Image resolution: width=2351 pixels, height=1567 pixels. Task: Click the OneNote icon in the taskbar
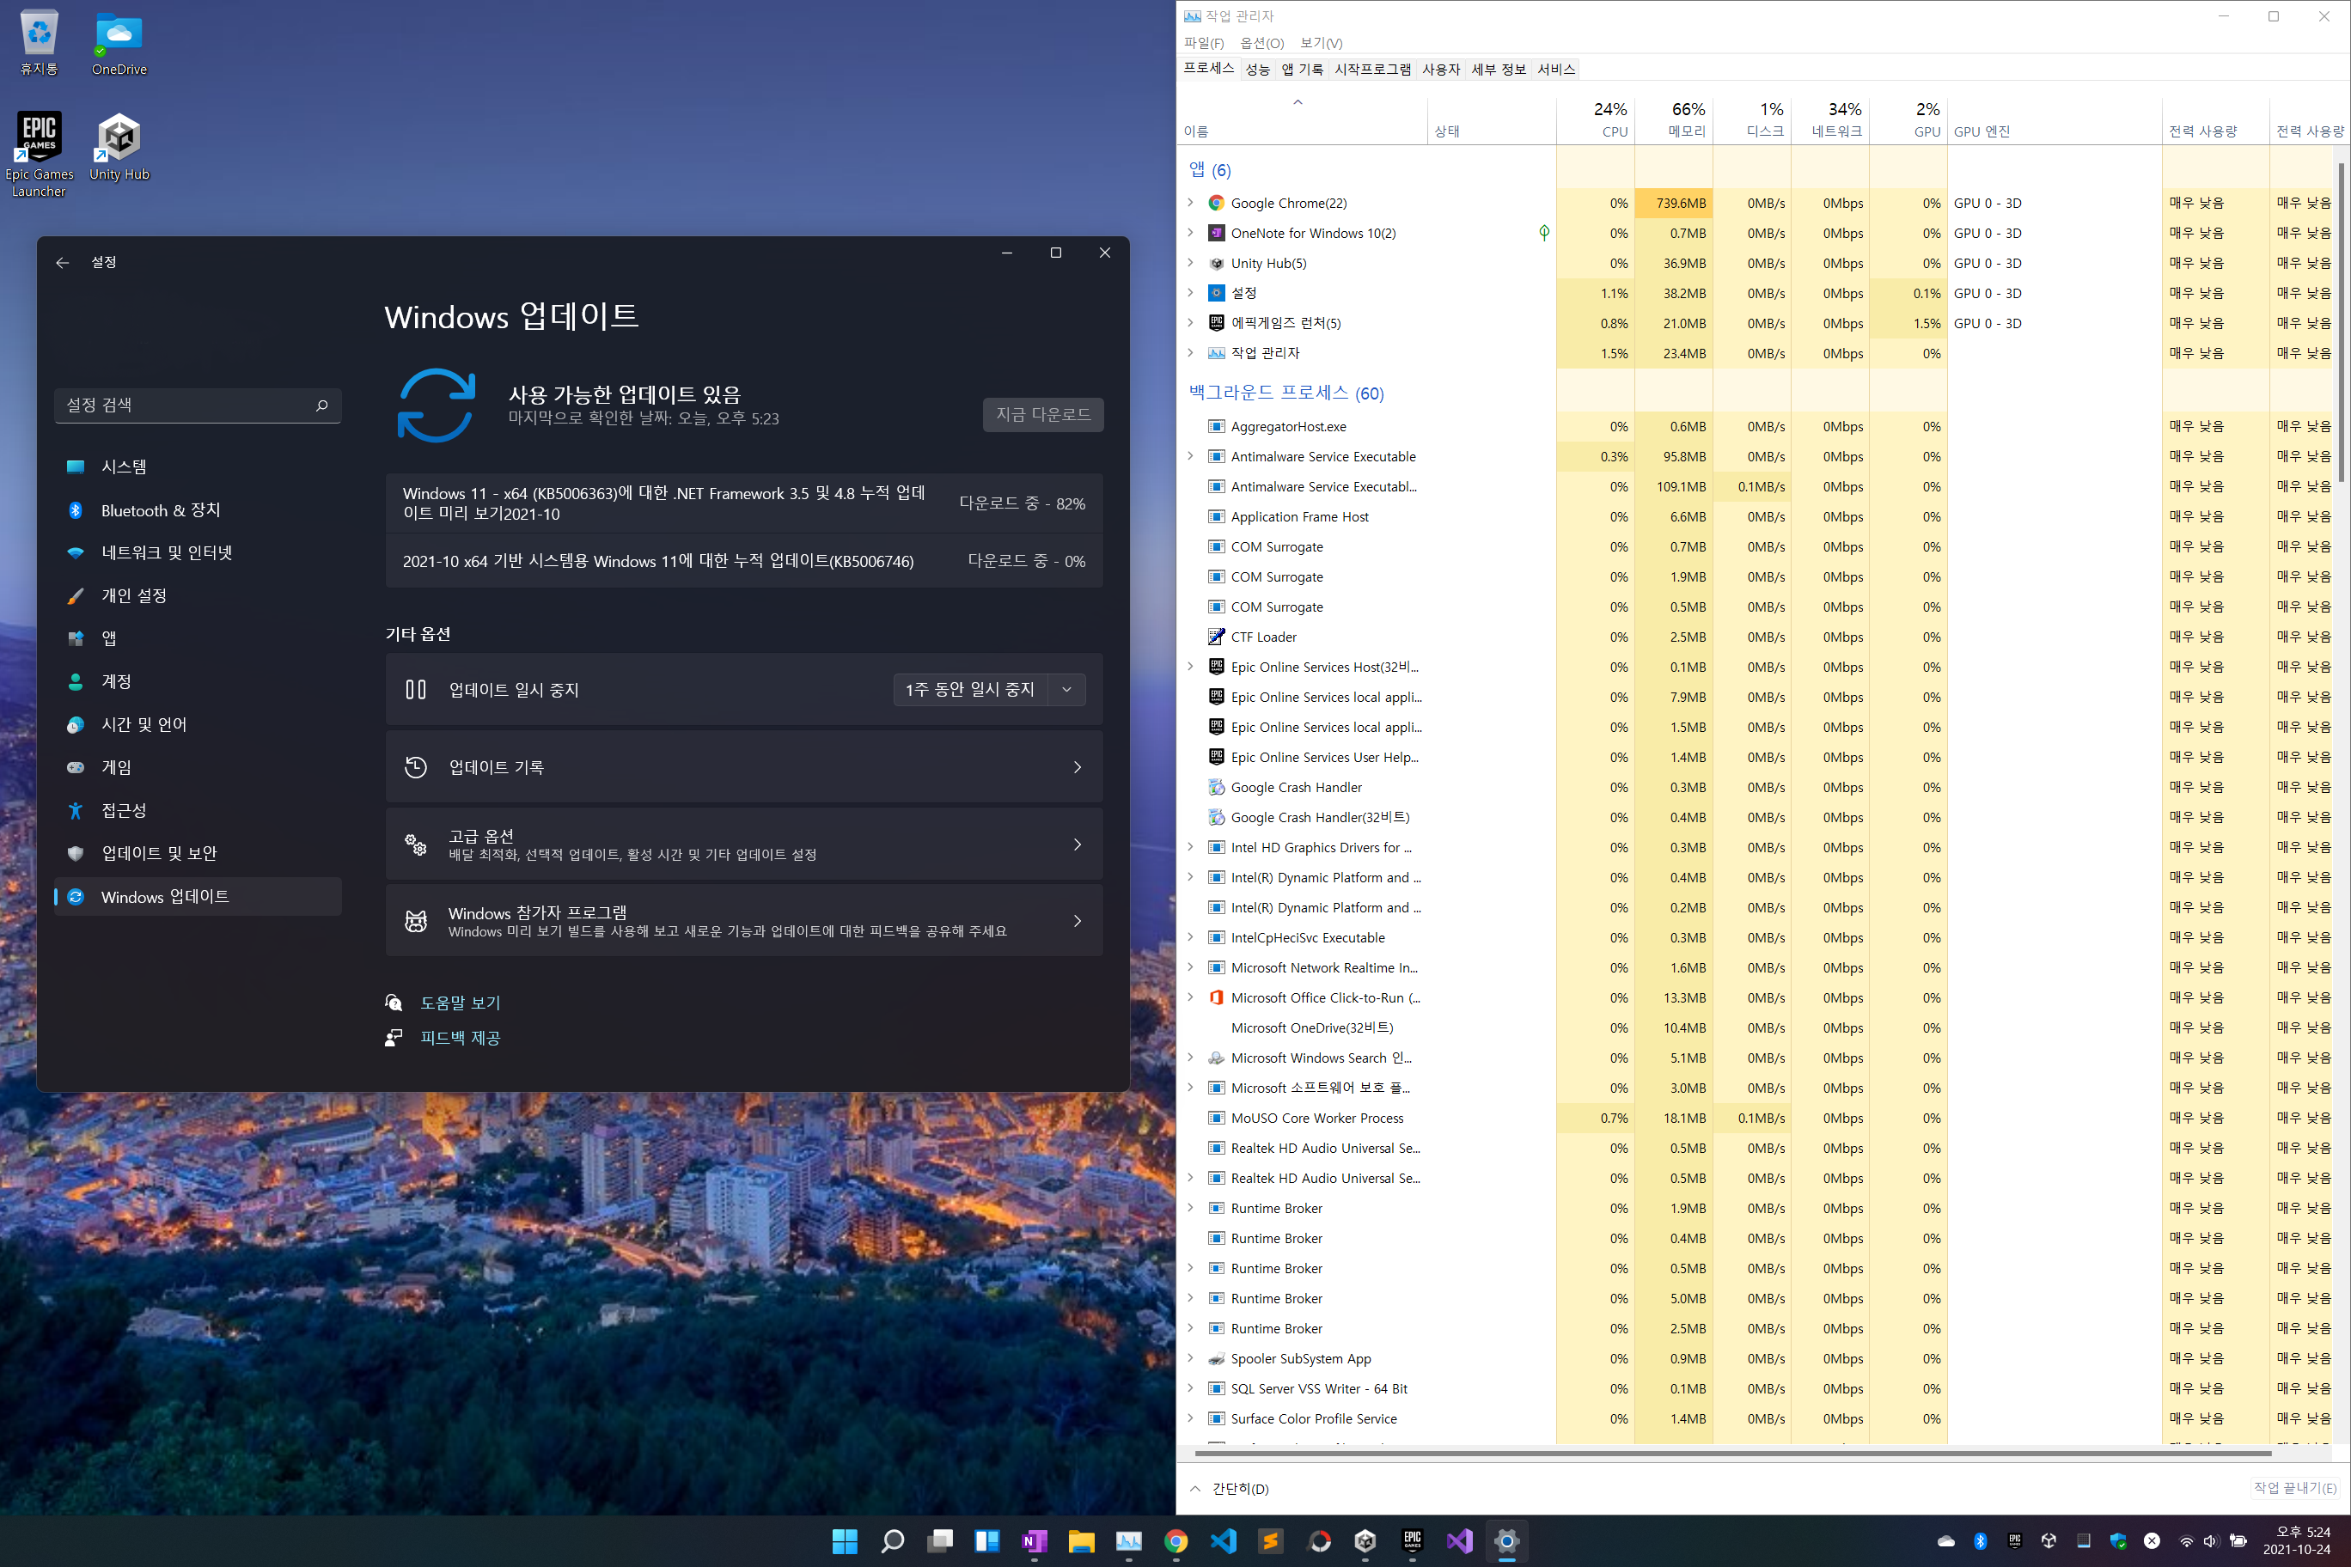(1034, 1540)
